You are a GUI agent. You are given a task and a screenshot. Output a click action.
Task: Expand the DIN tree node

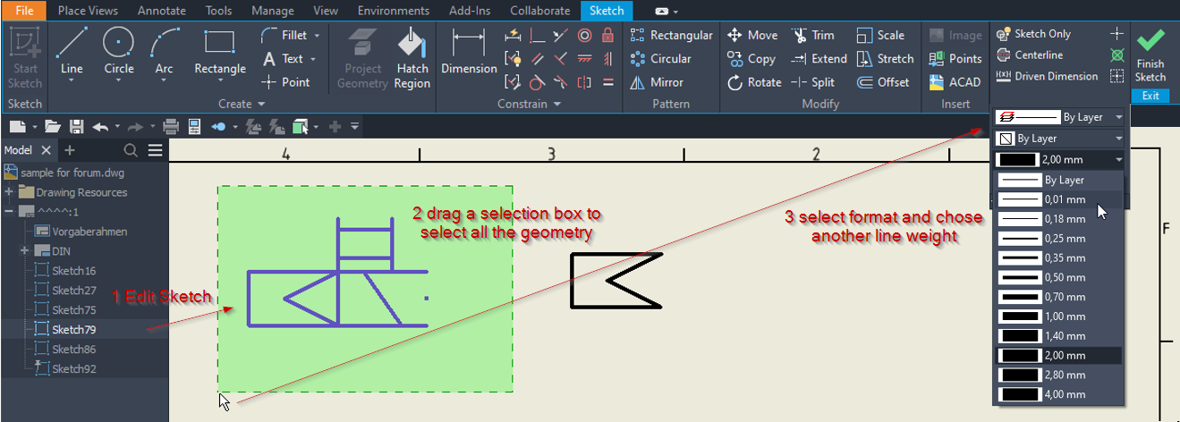pos(24,251)
